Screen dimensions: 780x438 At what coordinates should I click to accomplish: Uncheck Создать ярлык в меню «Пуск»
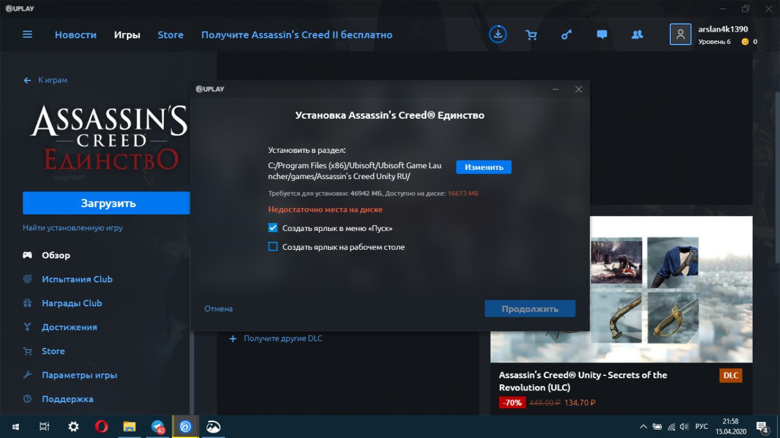pos(273,228)
